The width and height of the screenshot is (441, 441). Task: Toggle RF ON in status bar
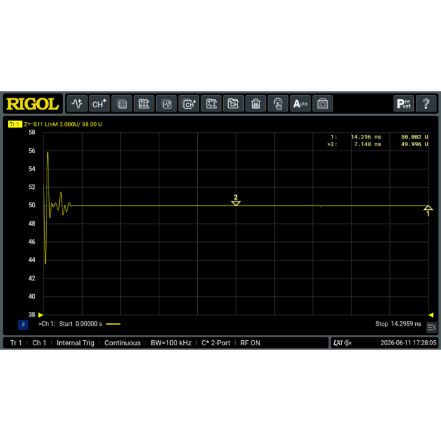tap(250, 343)
